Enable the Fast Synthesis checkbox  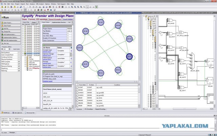19,53
